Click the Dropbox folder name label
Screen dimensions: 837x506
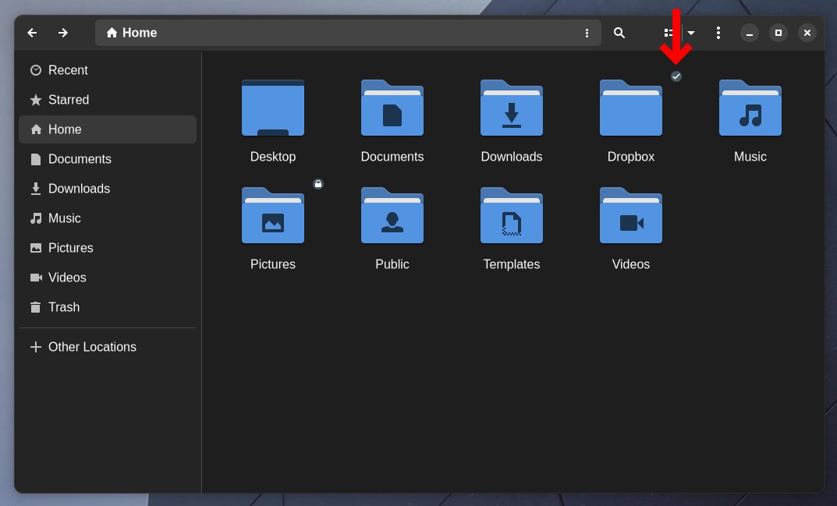pos(631,157)
